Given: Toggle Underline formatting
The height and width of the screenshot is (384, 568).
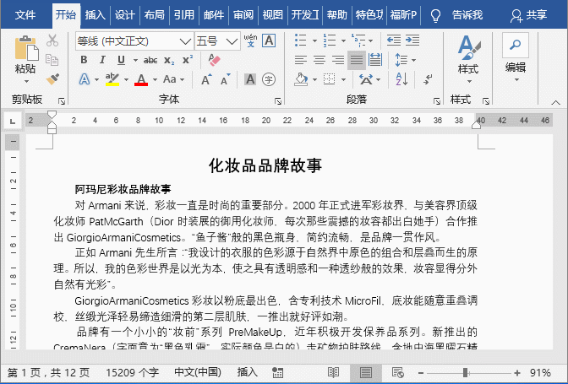Looking at the screenshot, I should click(x=122, y=60).
